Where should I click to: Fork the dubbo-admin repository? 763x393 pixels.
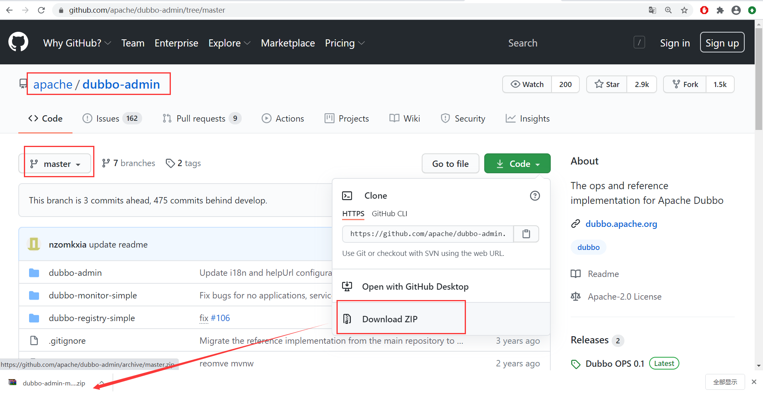click(685, 84)
